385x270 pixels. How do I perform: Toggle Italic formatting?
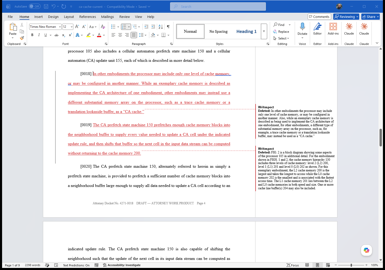[39, 35]
